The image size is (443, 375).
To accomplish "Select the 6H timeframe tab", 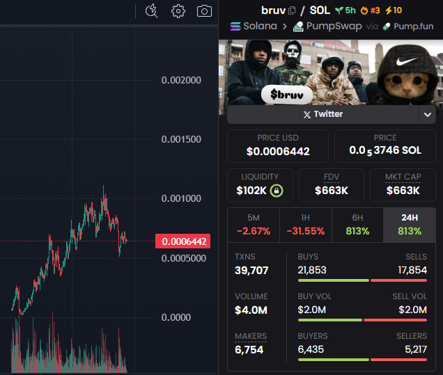I will click(357, 225).
